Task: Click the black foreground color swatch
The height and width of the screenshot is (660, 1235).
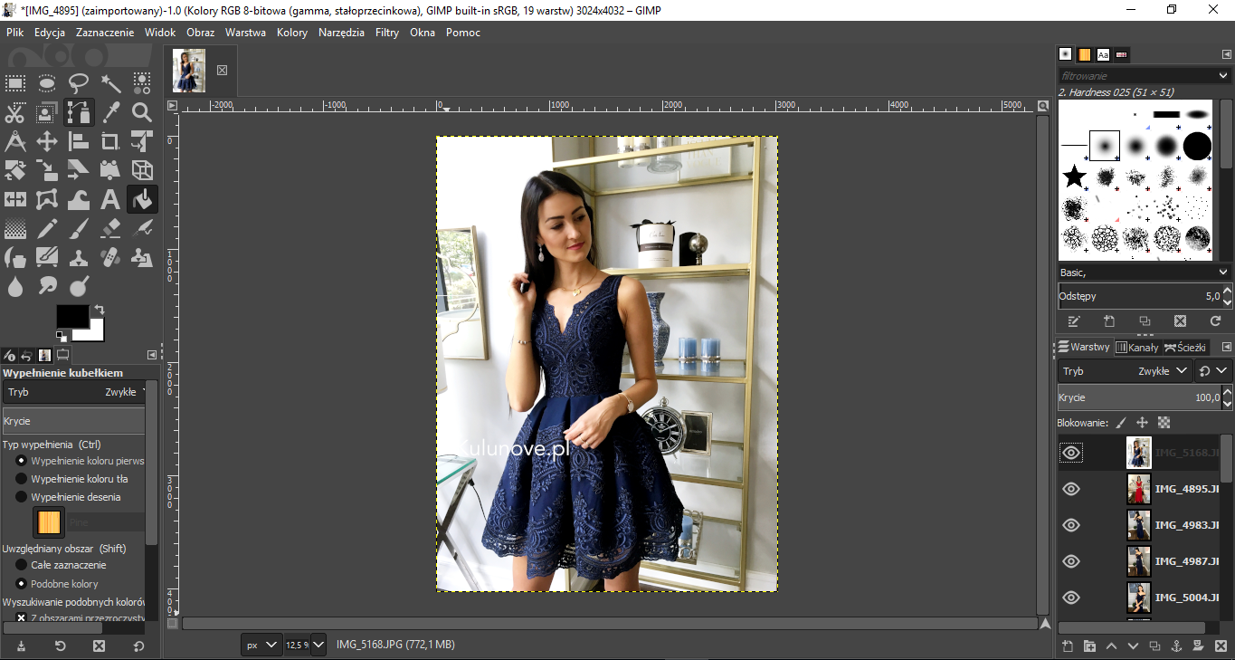Action: pos(71,315)
